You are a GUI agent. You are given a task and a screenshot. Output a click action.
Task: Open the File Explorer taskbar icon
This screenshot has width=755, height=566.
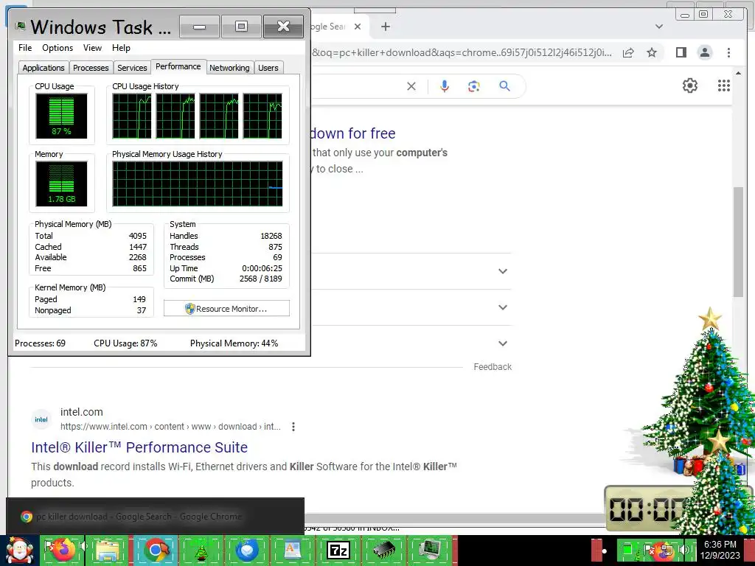click(108, 550)
